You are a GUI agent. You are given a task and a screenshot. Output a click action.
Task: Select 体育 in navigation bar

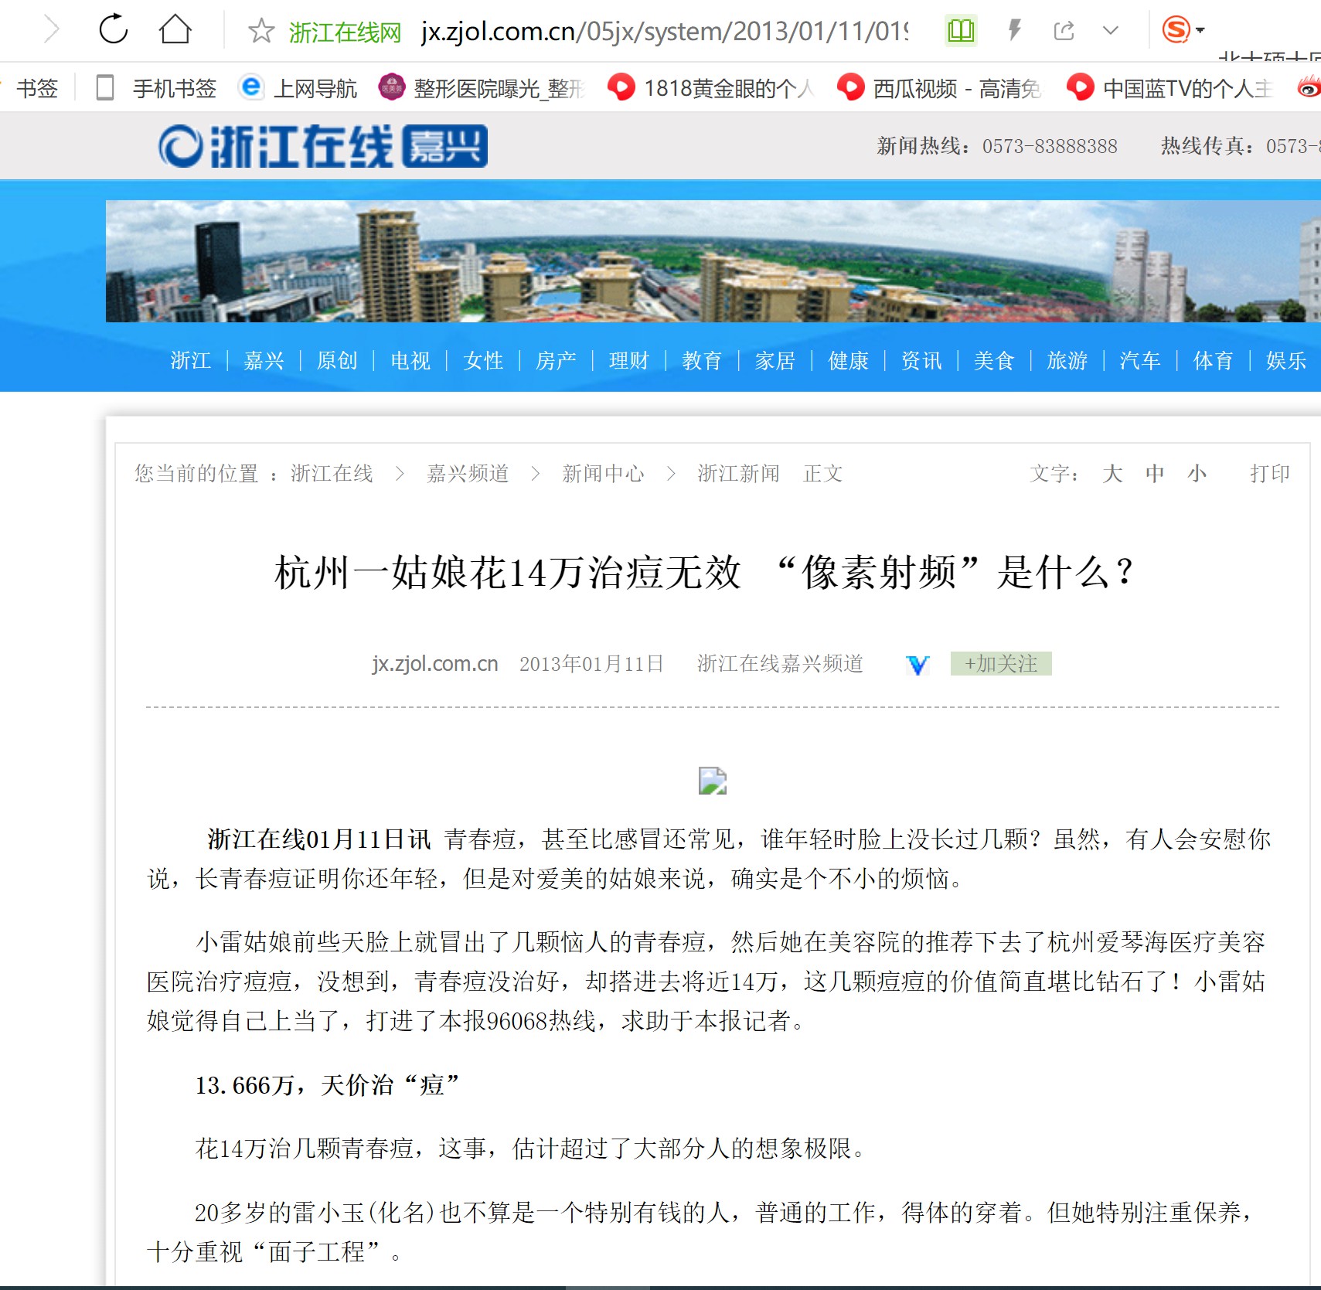pyautogui.click(x=1214, y=361)
